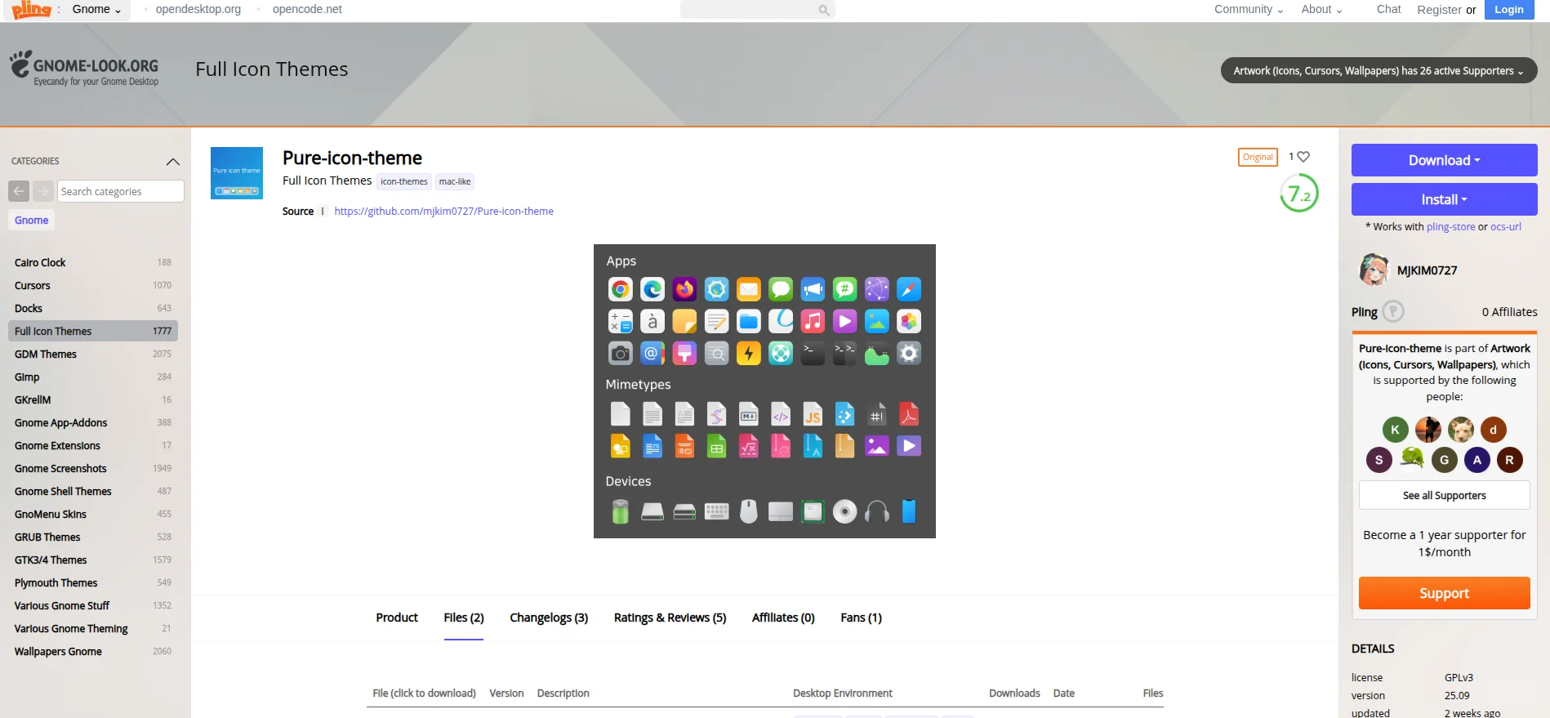Open the Cursors category
1550x718 pixels.
pos(93,286)
